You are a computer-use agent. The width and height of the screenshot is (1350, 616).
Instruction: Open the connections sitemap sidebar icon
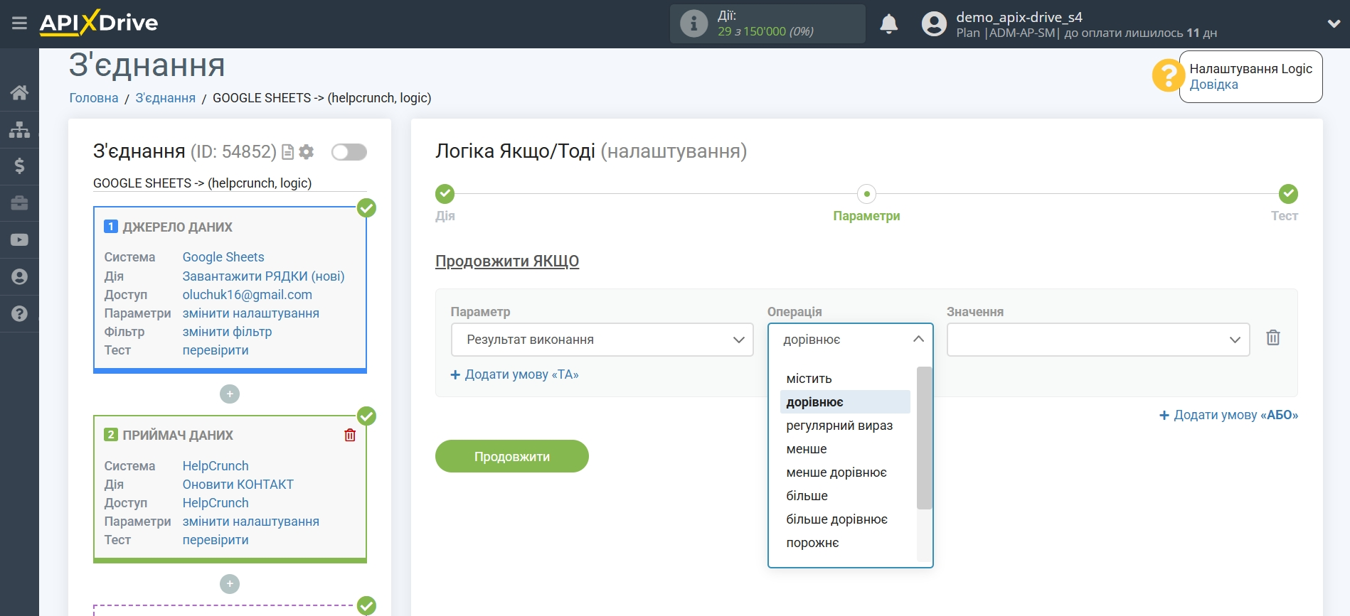[x=19, y=129]
